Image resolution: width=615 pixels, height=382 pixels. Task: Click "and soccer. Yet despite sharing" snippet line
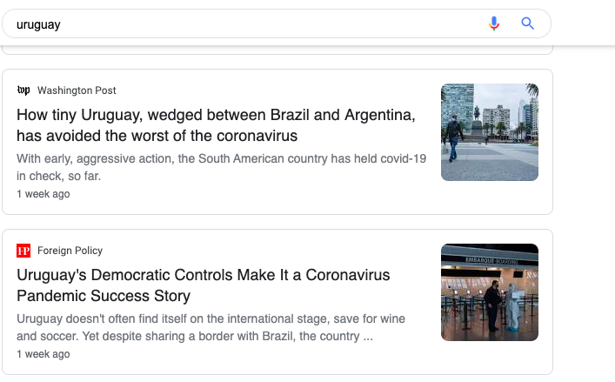click(195, 336)
